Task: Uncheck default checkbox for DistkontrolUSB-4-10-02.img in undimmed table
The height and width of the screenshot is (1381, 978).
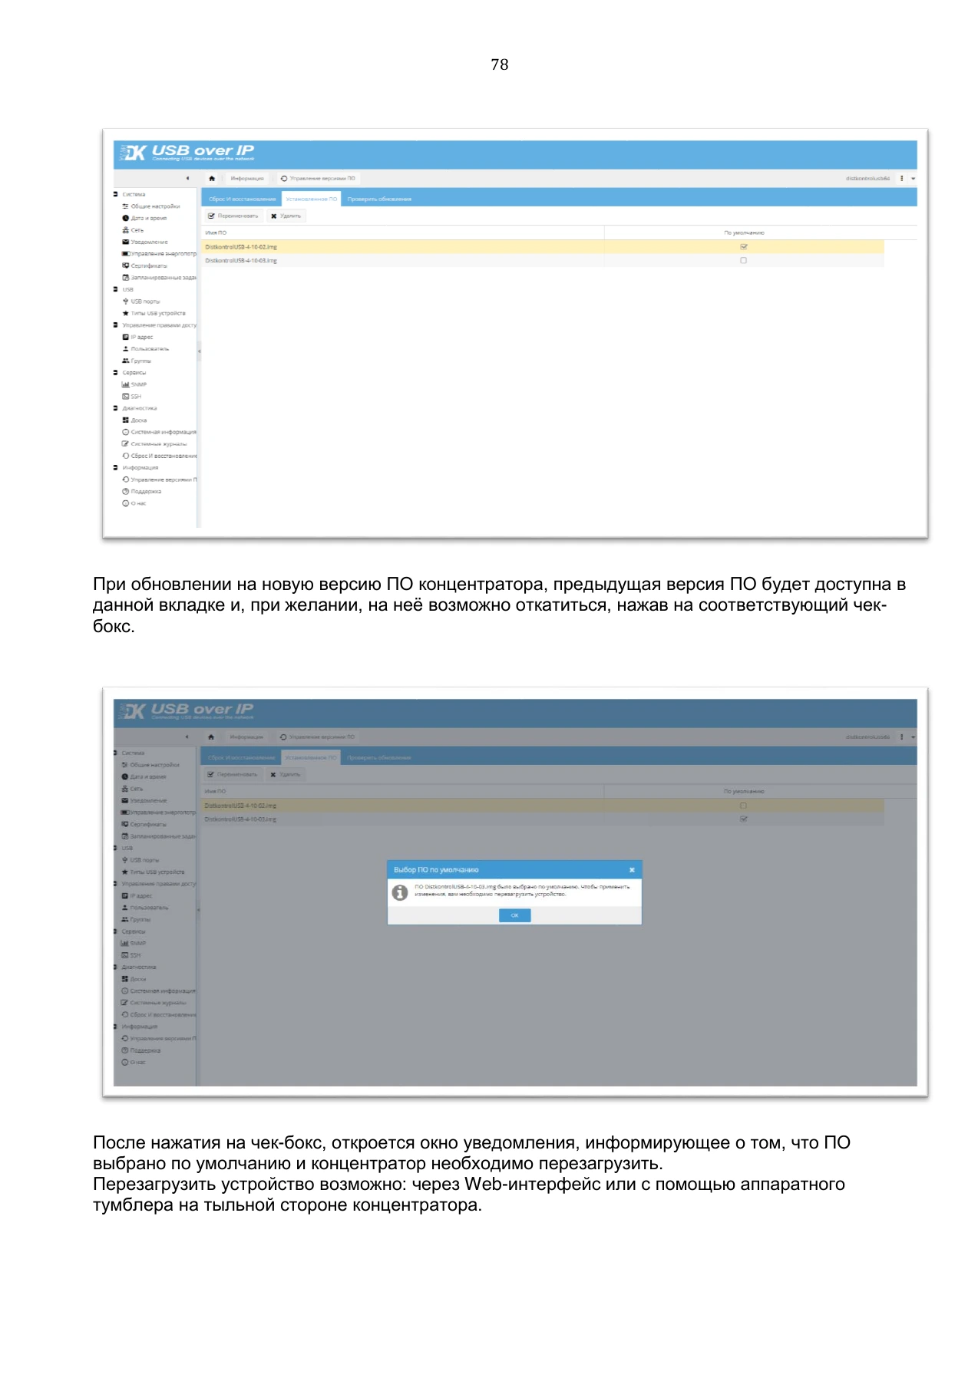Action: (743, 247)
